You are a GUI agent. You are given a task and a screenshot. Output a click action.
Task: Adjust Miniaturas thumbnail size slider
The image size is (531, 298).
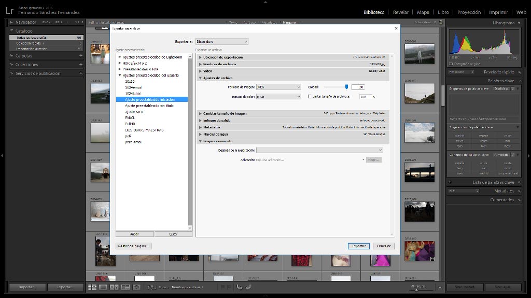coord(416,290)
